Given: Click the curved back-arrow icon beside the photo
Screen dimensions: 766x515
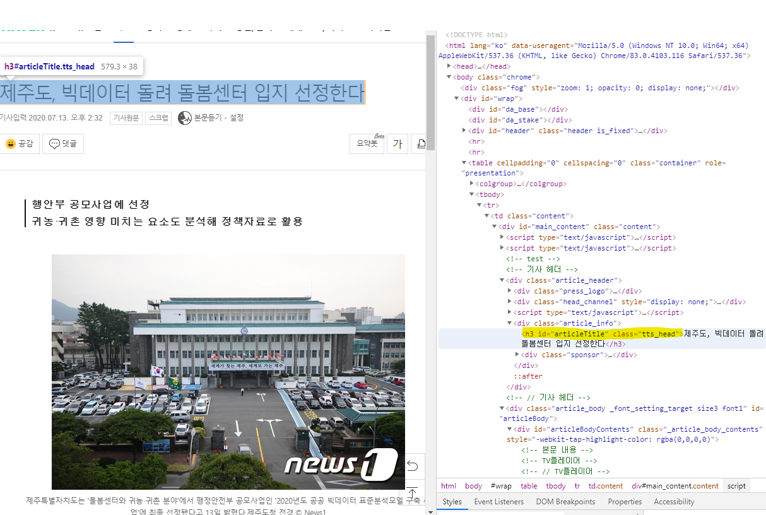Looking at the screenshot, I should point(412,466).
